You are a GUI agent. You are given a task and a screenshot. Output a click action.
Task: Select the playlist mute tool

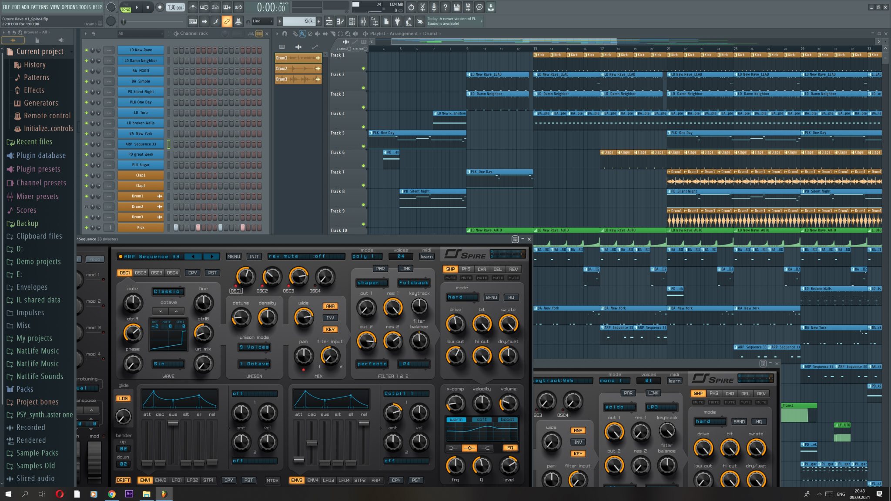[x=318, y=33]
